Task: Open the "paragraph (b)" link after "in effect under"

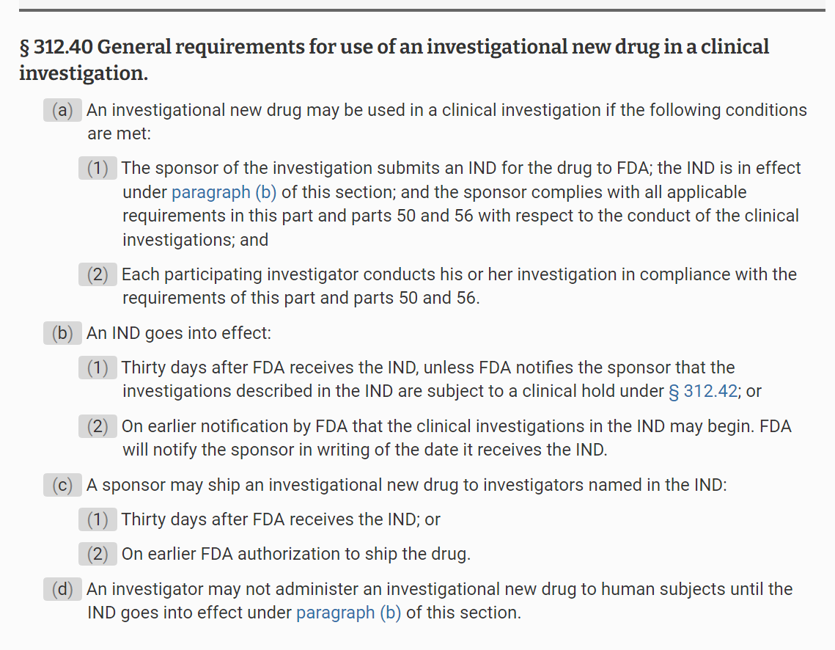Action: click(x=224, y=192)
